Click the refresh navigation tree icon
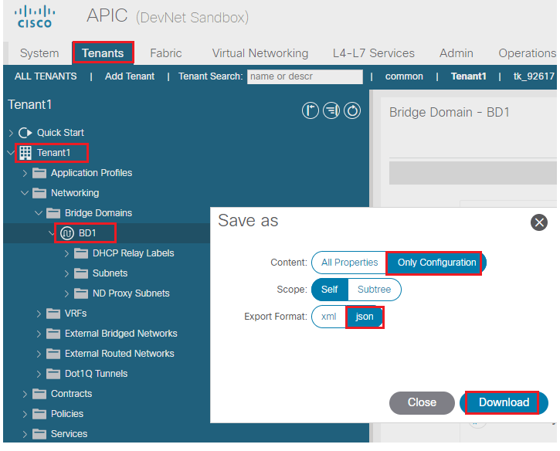The width and height of the screenshot is (560, 451). (352, 110)
